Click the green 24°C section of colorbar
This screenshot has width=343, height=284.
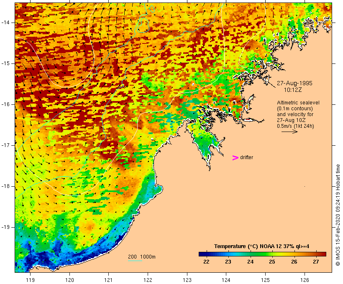[251, 254]
